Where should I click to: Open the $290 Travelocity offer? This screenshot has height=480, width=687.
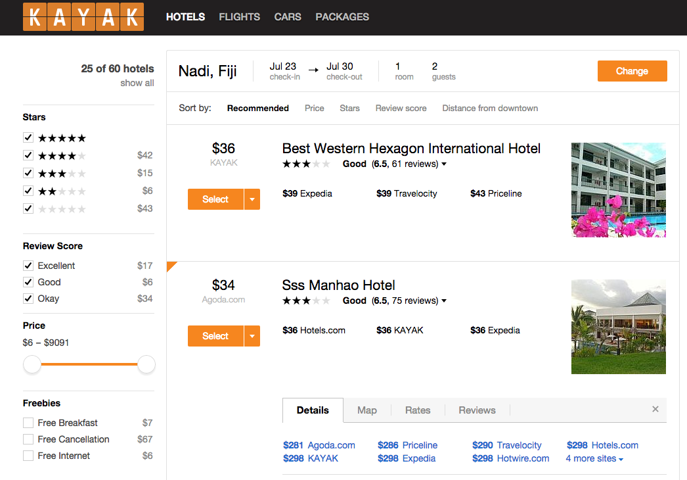[507, 445]
